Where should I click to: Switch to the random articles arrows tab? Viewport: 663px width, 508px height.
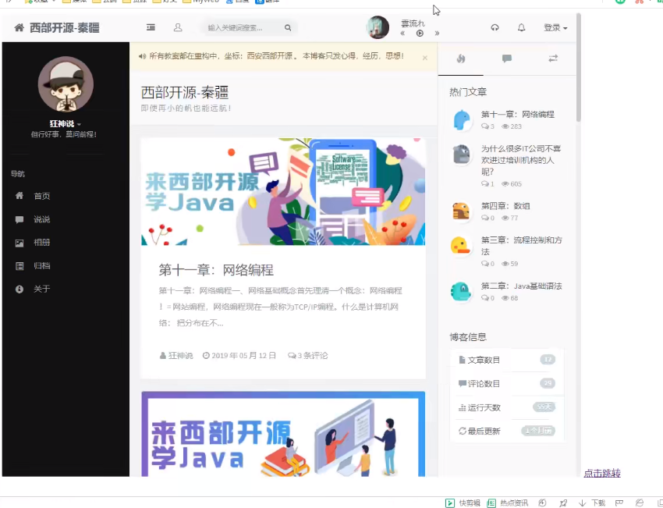point(553,59)
